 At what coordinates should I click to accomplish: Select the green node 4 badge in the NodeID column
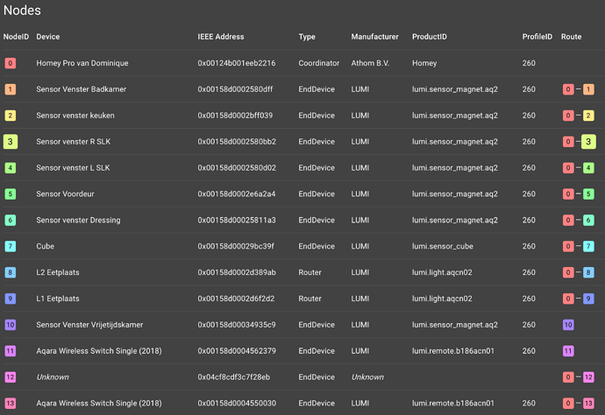(x=11, y=168)
